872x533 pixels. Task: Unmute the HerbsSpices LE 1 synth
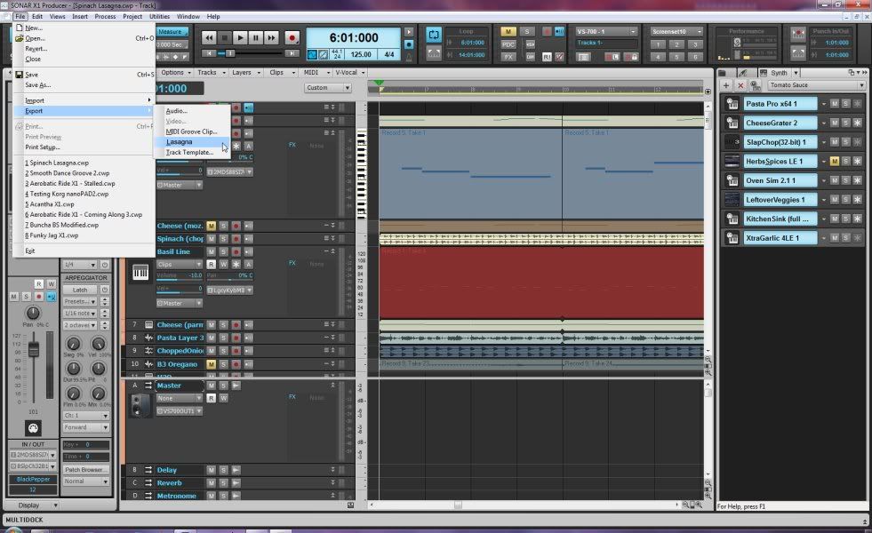(x=835, y=162)
